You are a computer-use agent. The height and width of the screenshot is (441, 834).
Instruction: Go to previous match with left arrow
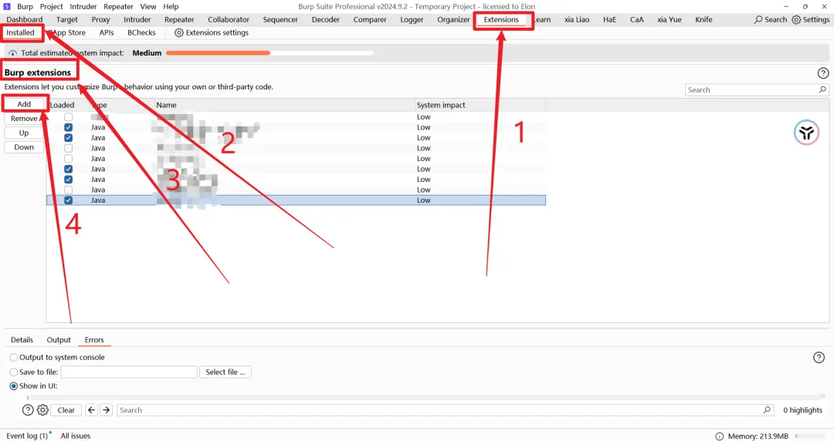(x=91, y=410)
